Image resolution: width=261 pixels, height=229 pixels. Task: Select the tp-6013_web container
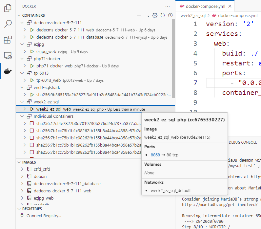point(48,80)
